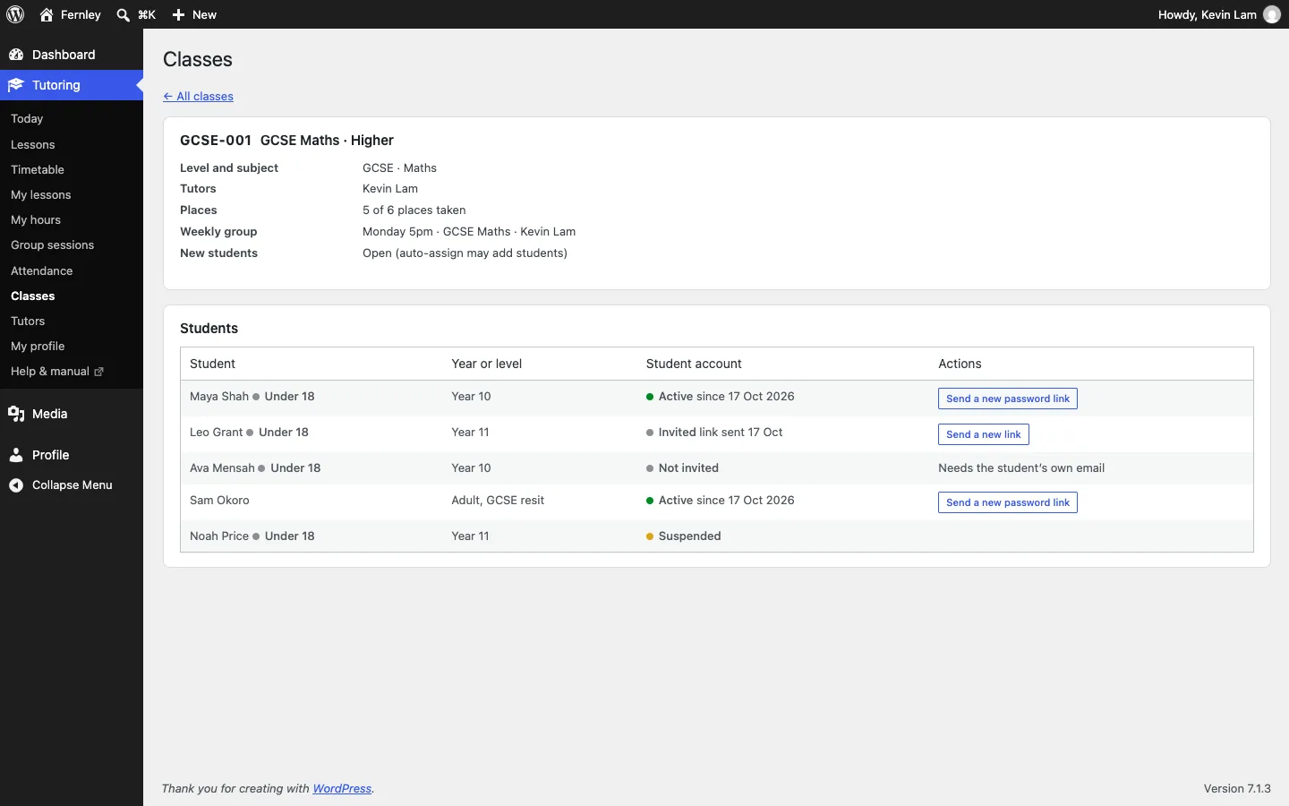Send a new password link to Maya Shah
The height and width of the screenshot is (806, 1289).
pyautogui.click(x=1008, y=399)
